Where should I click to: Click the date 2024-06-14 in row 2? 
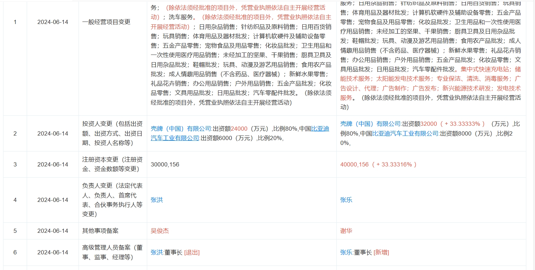click(x=53, y=133)
